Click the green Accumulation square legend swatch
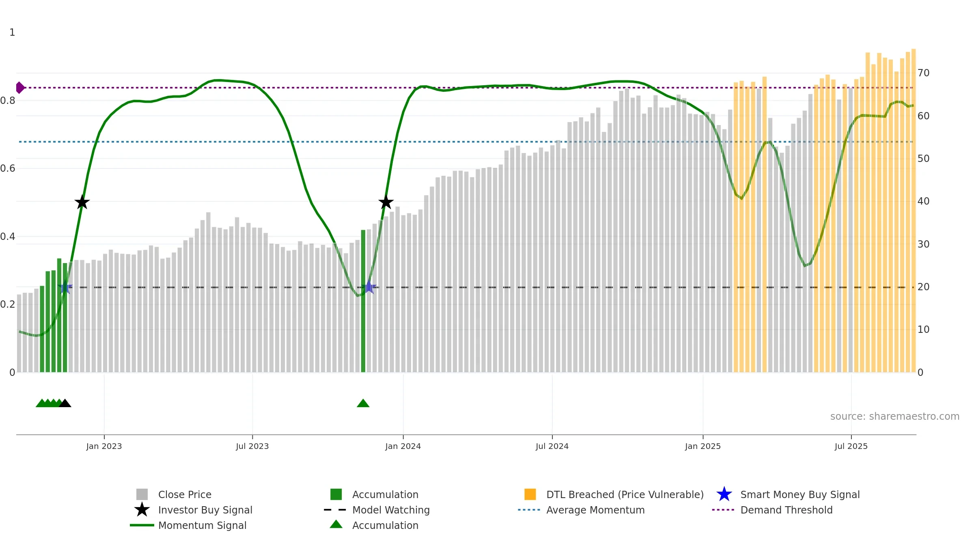This screenshot has height=548, width=974. (336, 494)
